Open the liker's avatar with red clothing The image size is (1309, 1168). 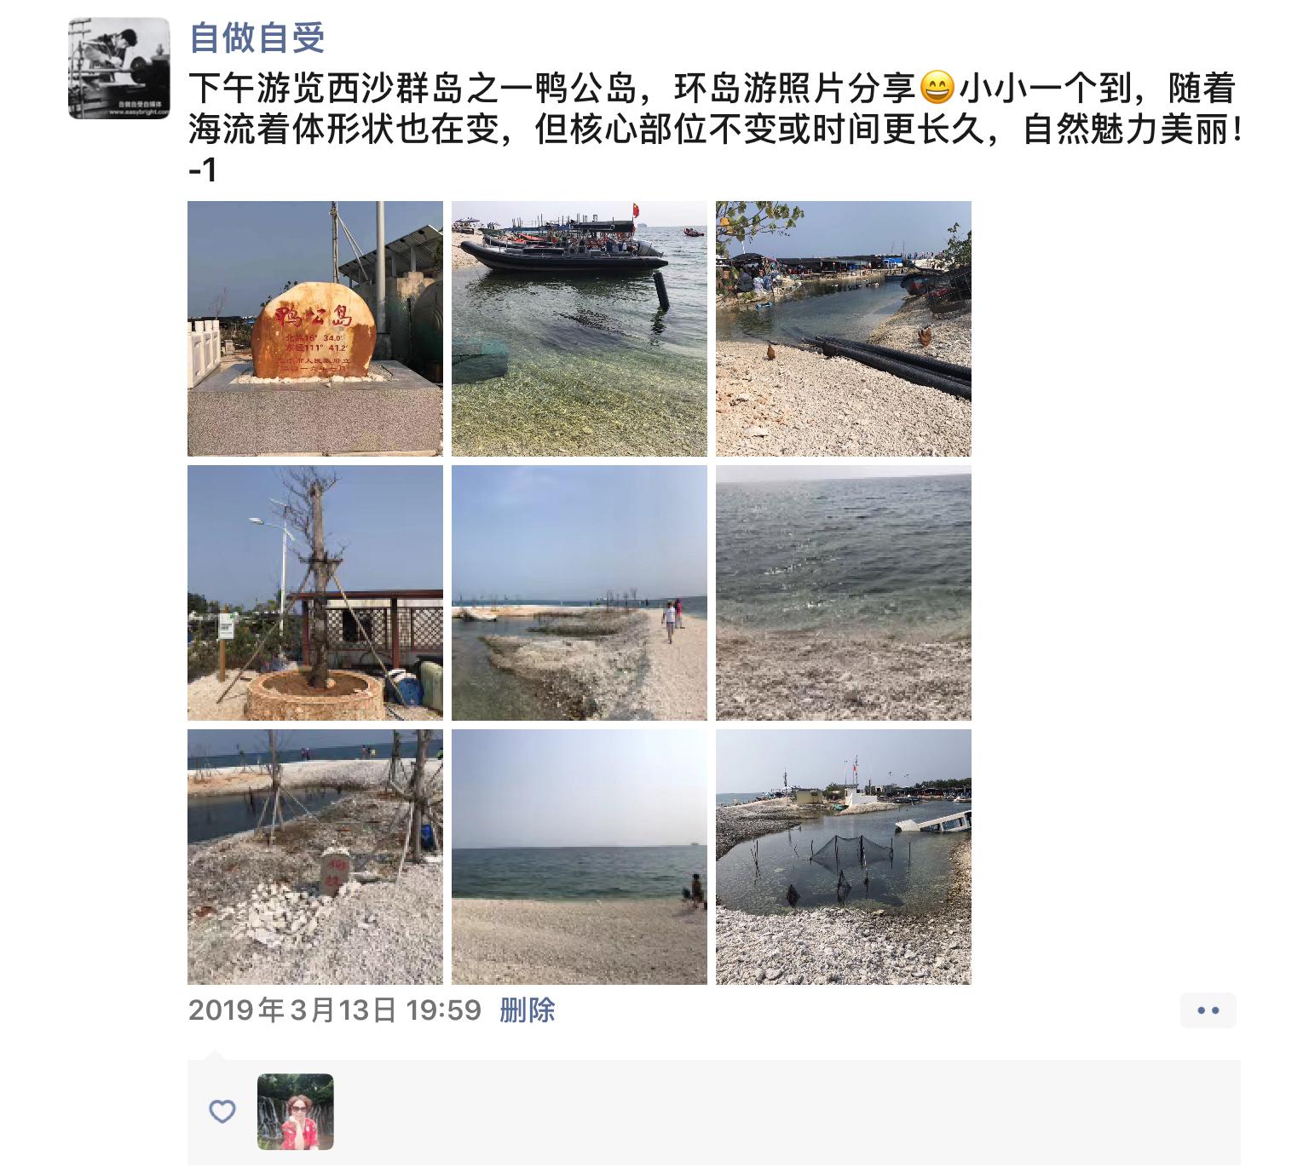296,1112
